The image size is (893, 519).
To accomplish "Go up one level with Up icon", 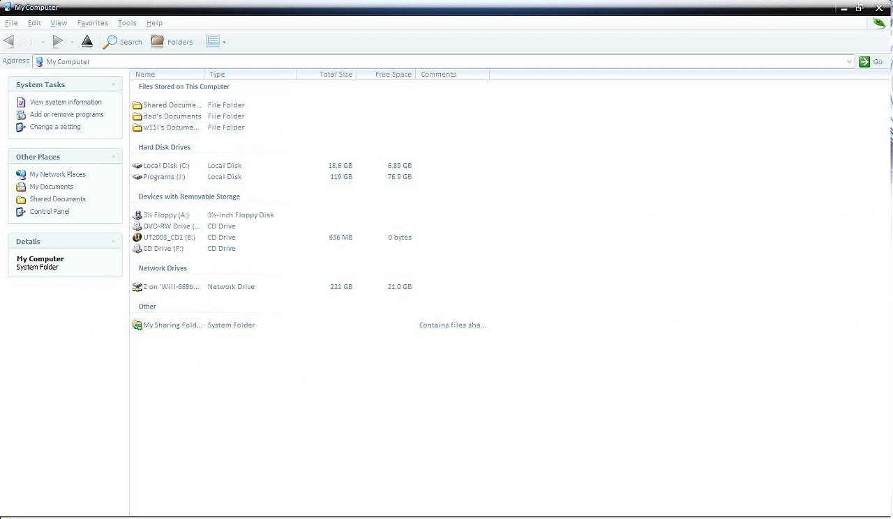I will coord(87,42).
